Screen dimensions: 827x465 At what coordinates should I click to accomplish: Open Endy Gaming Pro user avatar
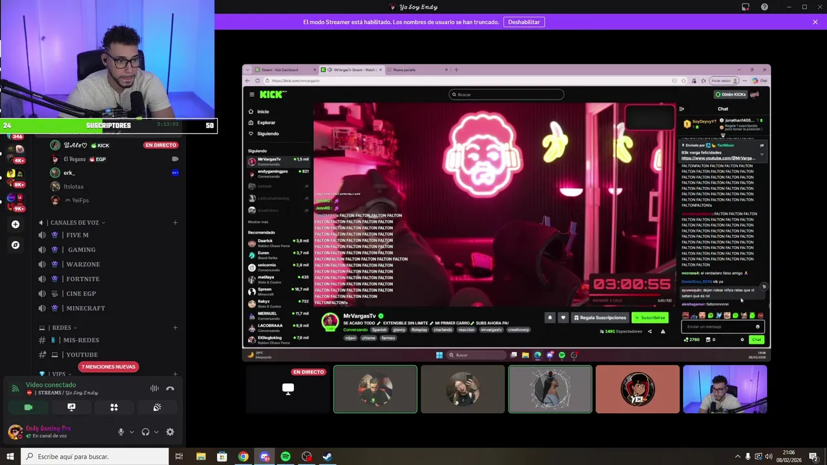(x=16, y=432)
